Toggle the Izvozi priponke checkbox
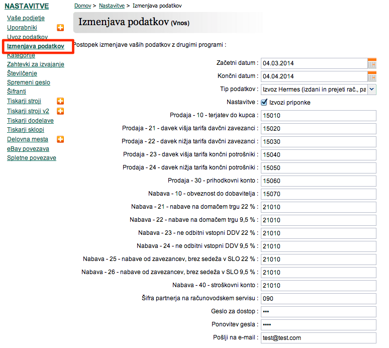 click(264, 102)
